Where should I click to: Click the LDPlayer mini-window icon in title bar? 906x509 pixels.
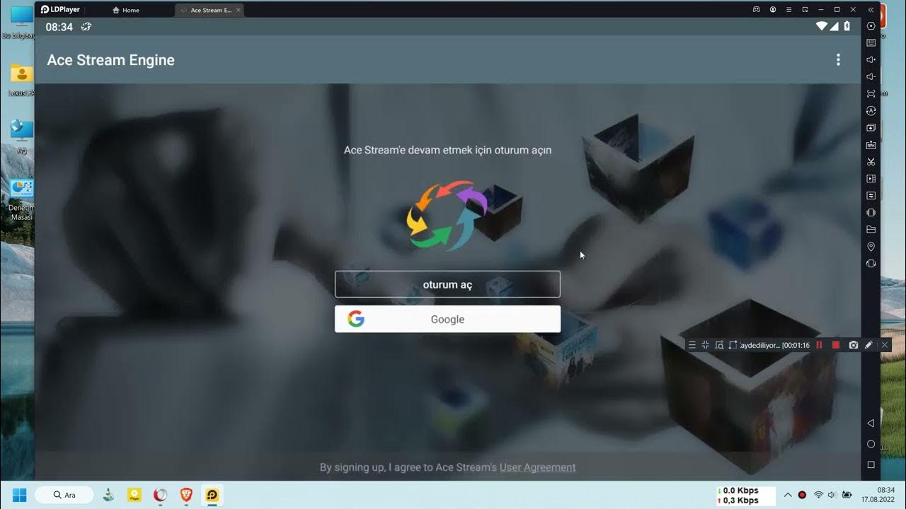[805, 9]
